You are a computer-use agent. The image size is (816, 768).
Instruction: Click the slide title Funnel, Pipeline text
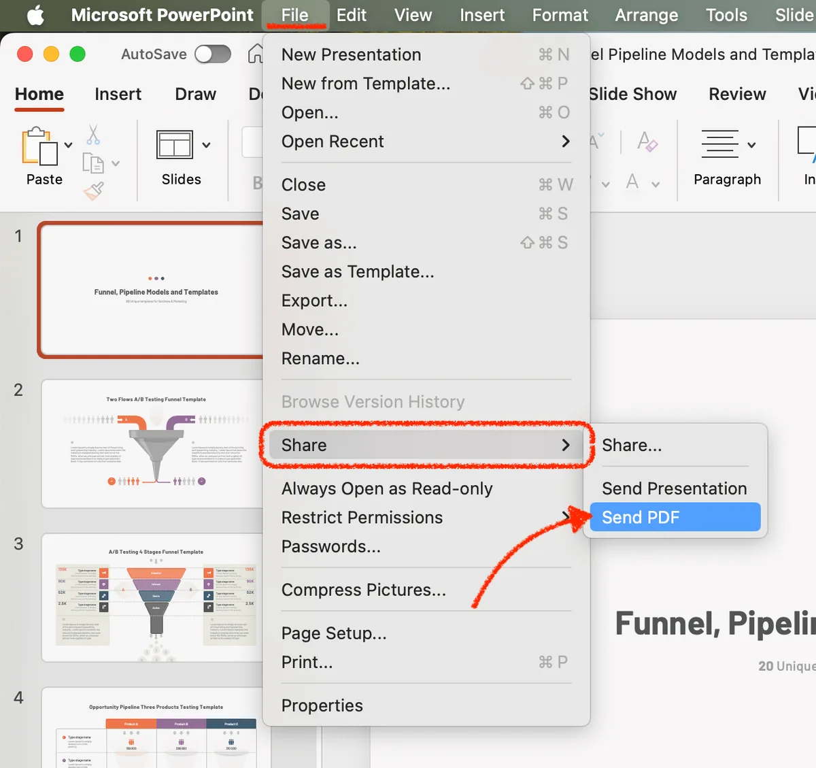coord(715,623)
